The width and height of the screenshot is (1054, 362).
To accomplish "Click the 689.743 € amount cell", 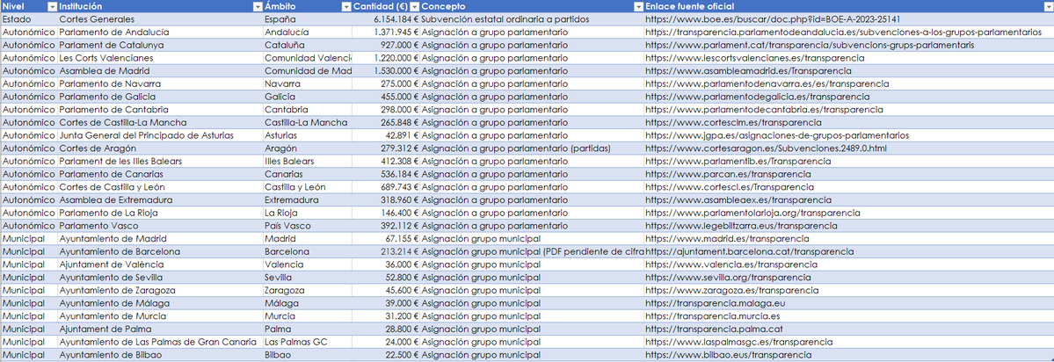I will coord(387,186).
